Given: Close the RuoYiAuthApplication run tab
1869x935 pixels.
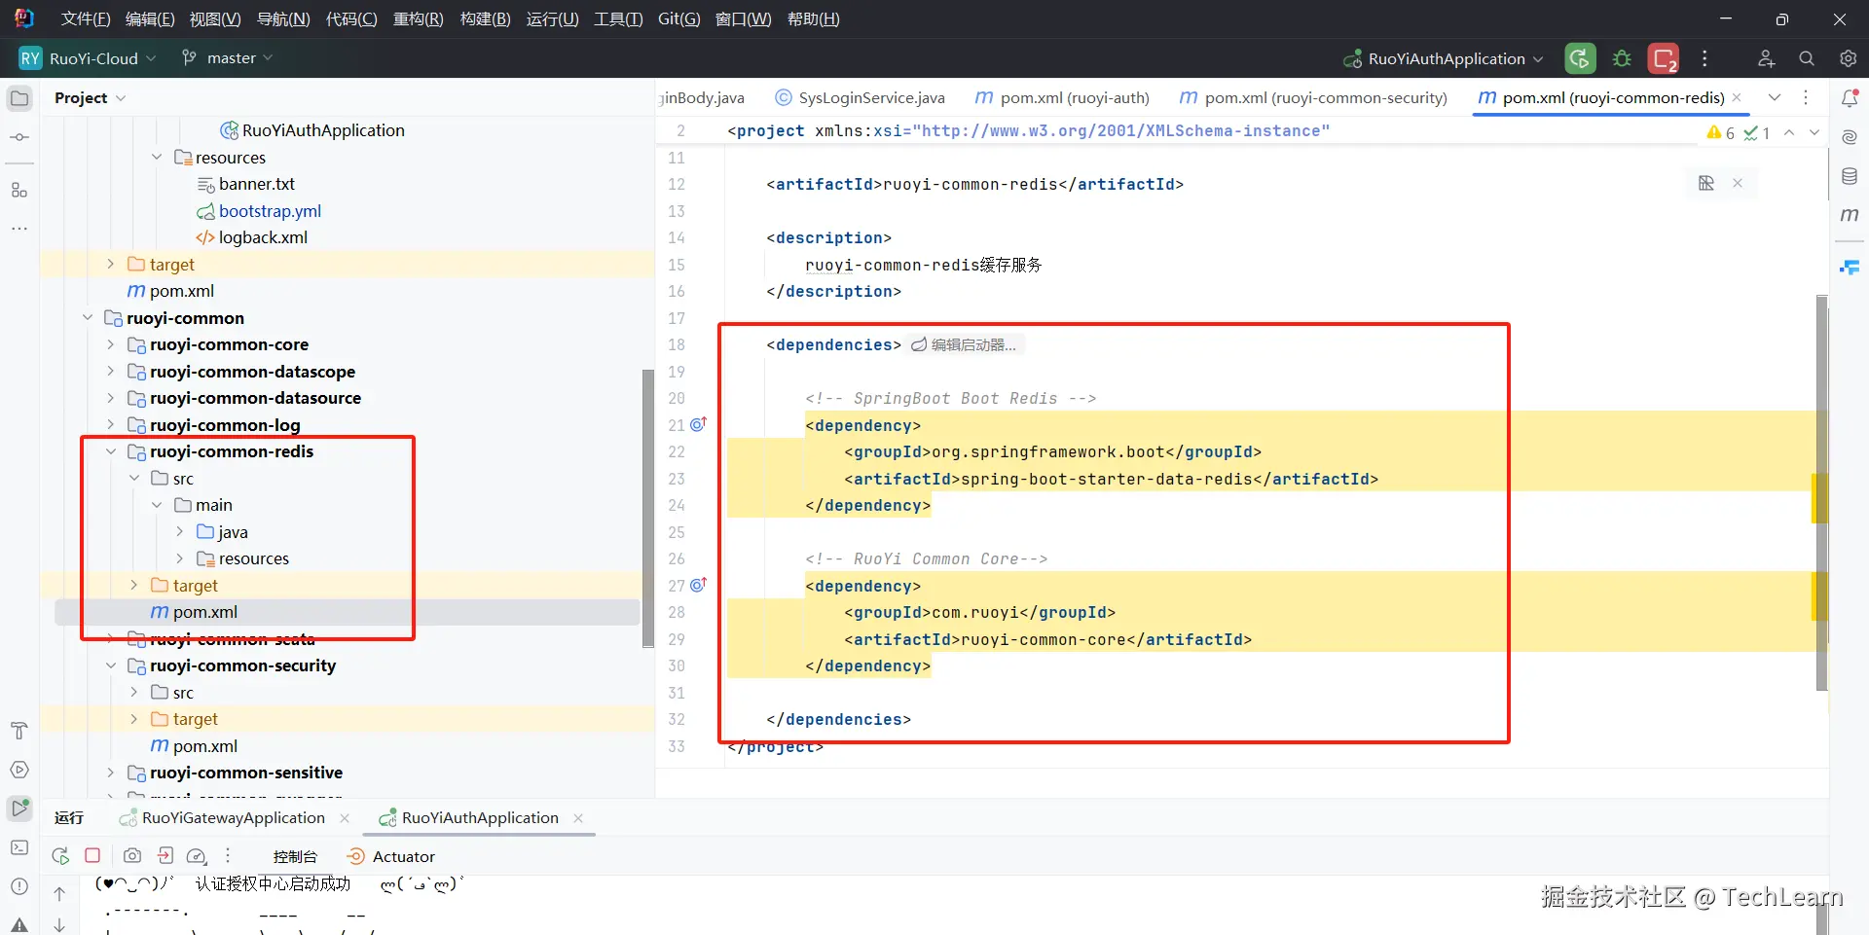Looking at the screenshot, I should (578, 818).
